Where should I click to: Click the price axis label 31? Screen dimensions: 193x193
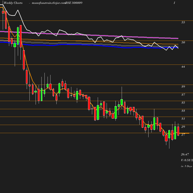pyautogui.click(x=183, y=119)
